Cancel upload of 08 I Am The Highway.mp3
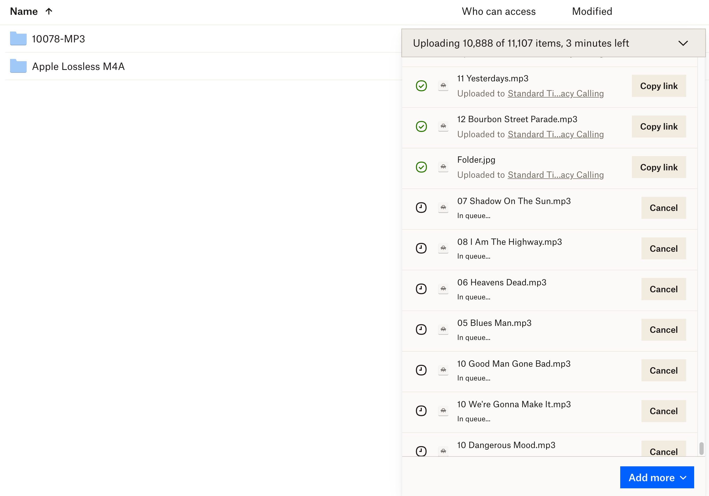This screenshot has width=709, height=496. point(664,248)
